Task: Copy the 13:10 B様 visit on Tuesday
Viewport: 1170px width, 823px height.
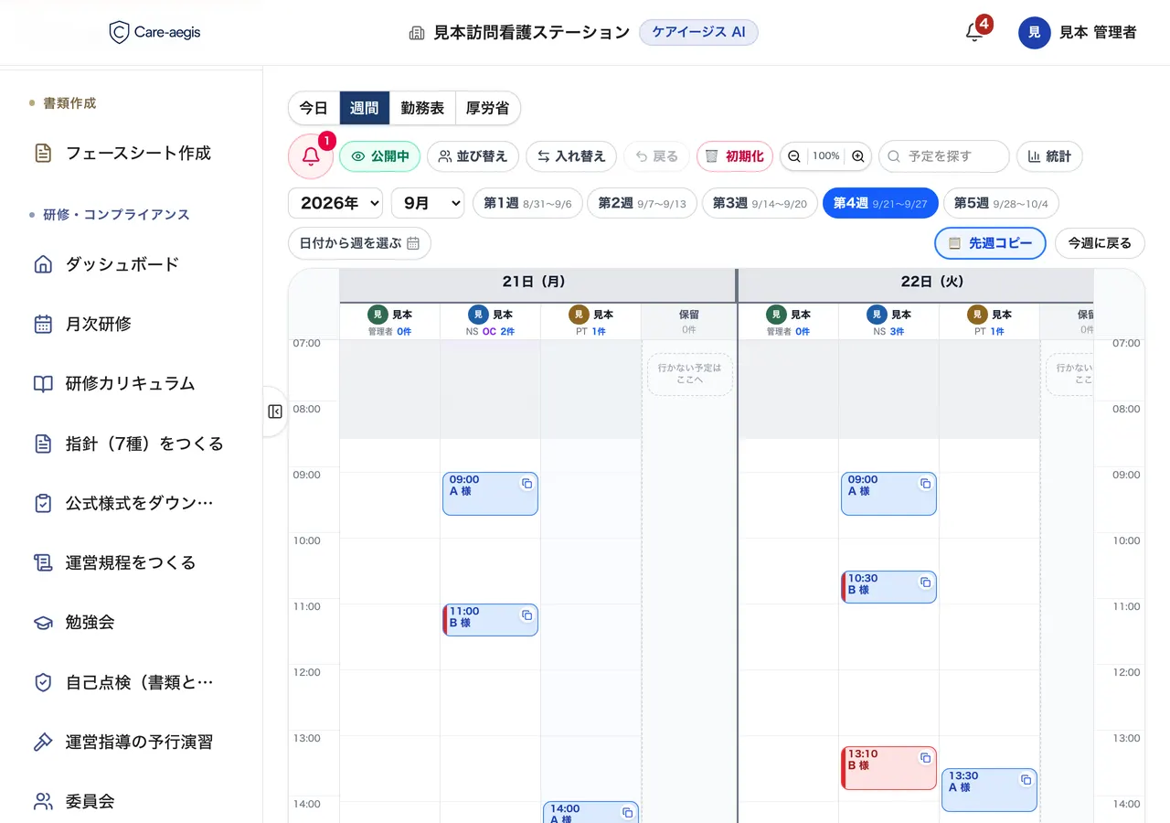Action: click(925, 758)
